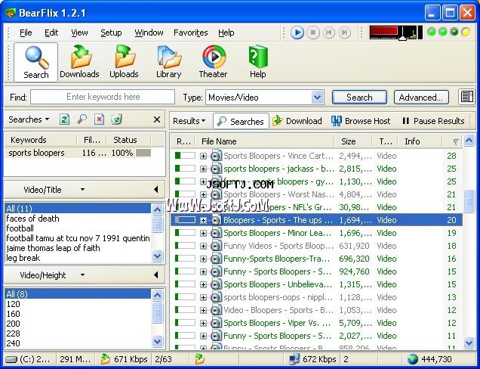Click the Download button in results toolbar

[297, 121]
